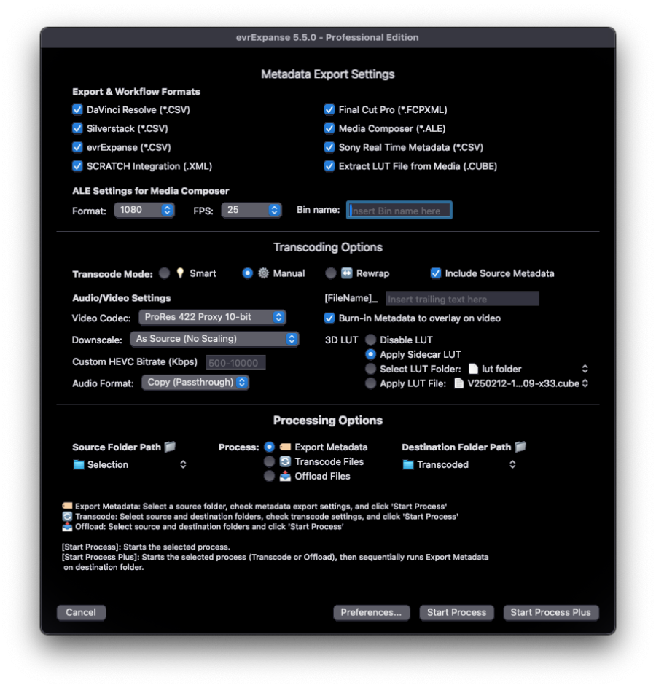The width and height of the screenshot is (656, 688).
Task: Click the cube LUT file document icon
Action: (x=458, y=383)
